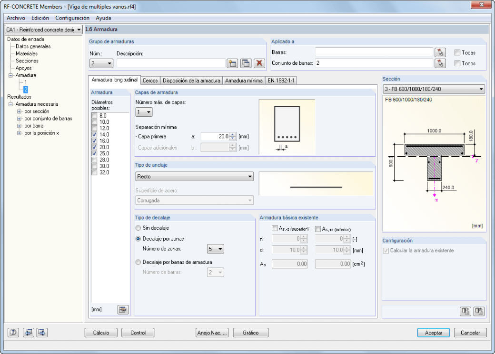Viewport: 495px width, 354px height.
Task: Enable the 12.0 diameter checkbox
Action: pos(94,128)
